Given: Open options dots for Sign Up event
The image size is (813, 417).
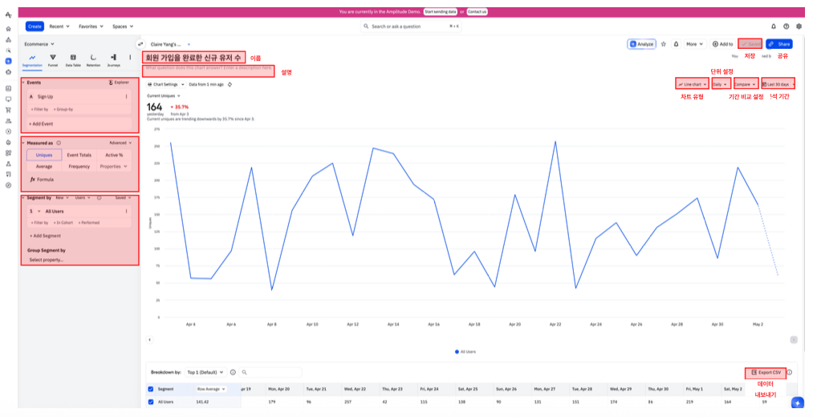Looking at the screenshot, I should 127,97.
